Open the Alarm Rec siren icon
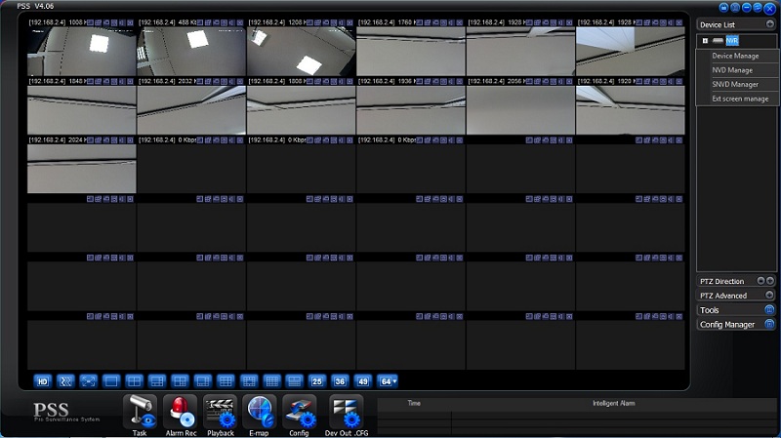 pos(180,412)
